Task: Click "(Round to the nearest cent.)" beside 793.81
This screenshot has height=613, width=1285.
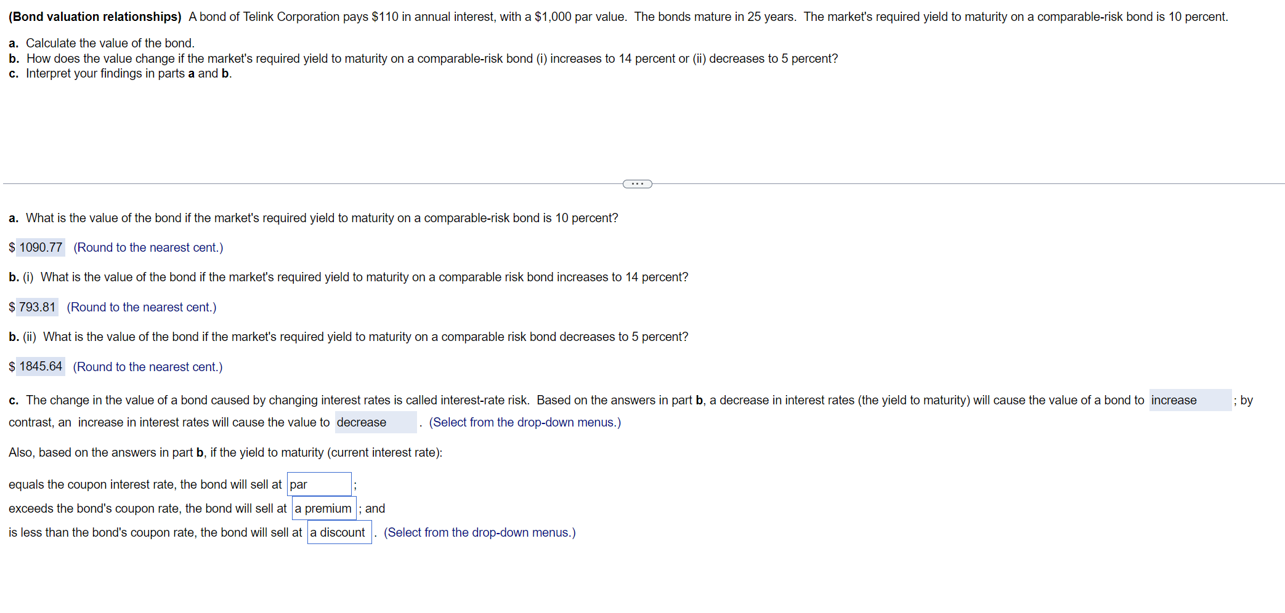Action: pos(141,306)
